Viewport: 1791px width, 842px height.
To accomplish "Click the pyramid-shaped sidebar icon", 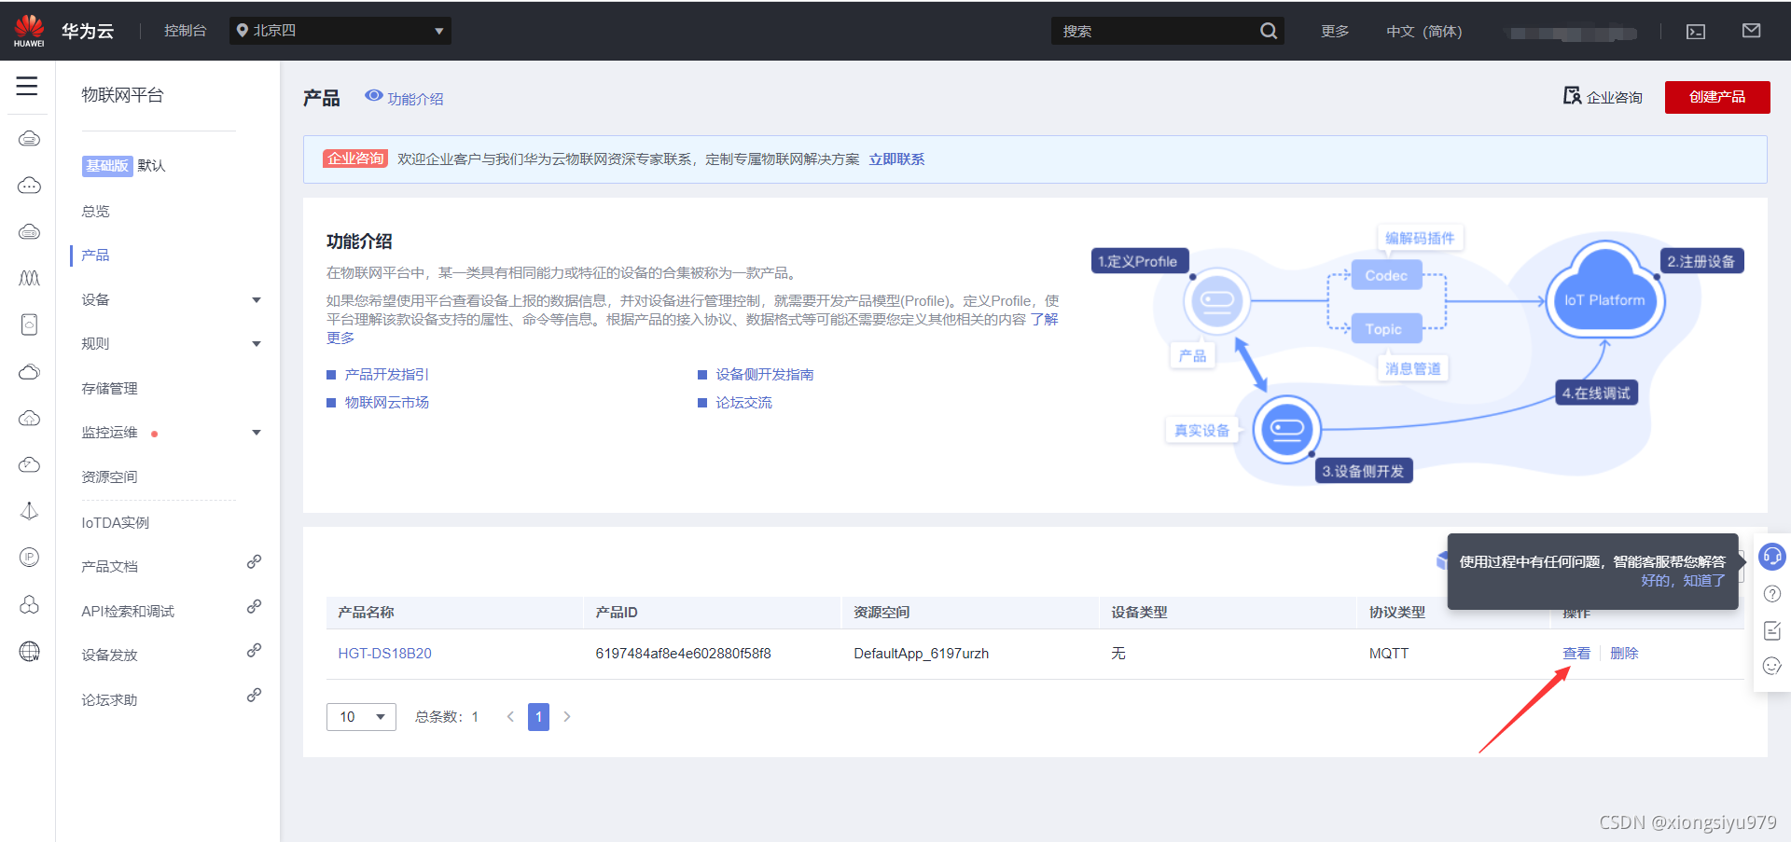I will 29,511.
